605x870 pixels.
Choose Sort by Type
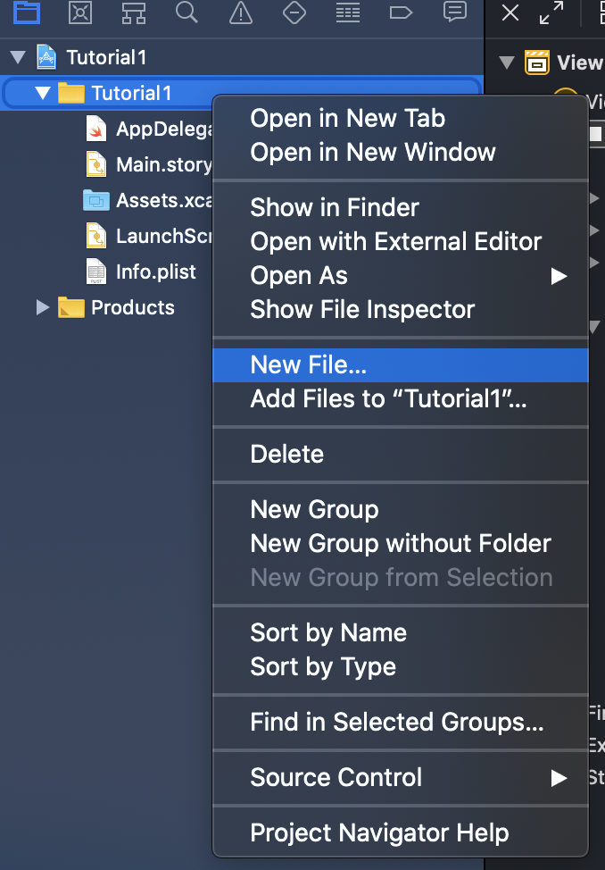tap(400, 666)
